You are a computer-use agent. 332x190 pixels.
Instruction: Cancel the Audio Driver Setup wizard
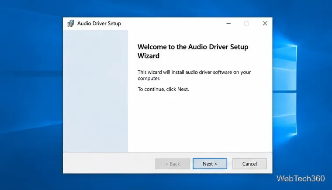249,164
